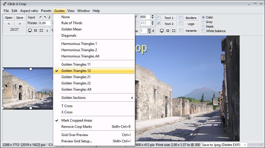Enable the Text 1 checkbox
The height and width of the screenshot is (148, 265).
coord(159,18)
